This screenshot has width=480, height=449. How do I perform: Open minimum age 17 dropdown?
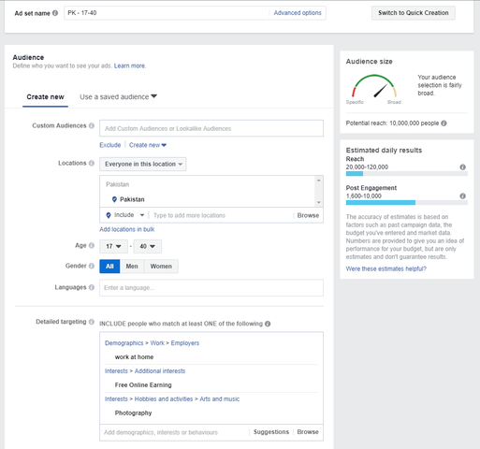pos(113,246)
